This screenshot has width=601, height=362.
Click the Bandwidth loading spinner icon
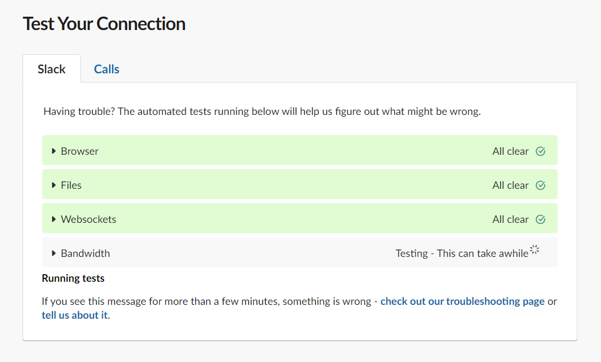535,249
